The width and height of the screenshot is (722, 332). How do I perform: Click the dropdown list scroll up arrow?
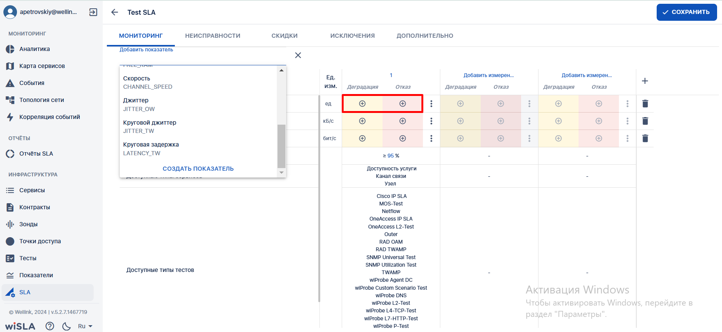[x=281, y=70]
